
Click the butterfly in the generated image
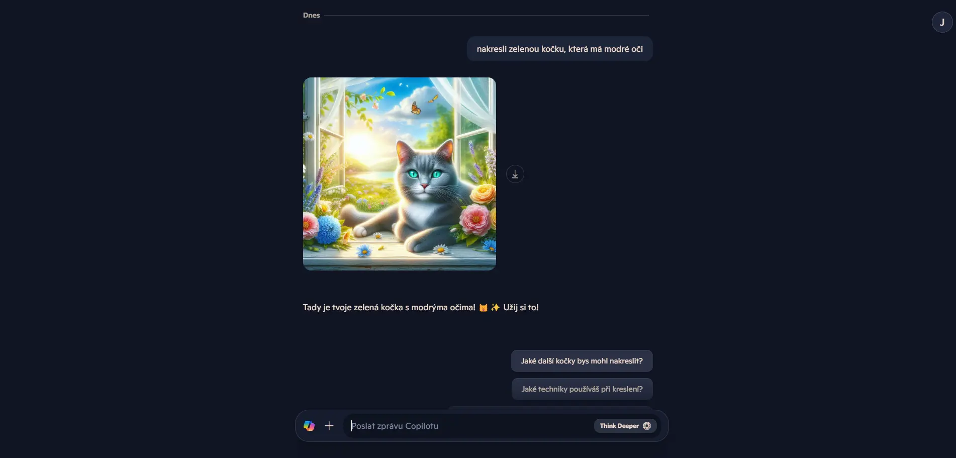[415, 108]
